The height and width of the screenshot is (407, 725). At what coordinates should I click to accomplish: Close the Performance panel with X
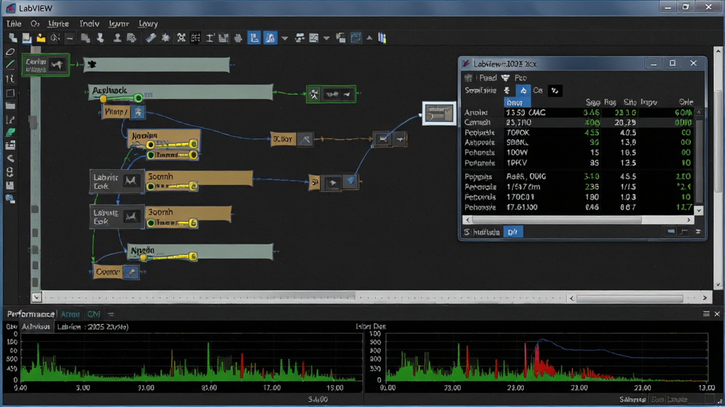[x=717, y=314]
